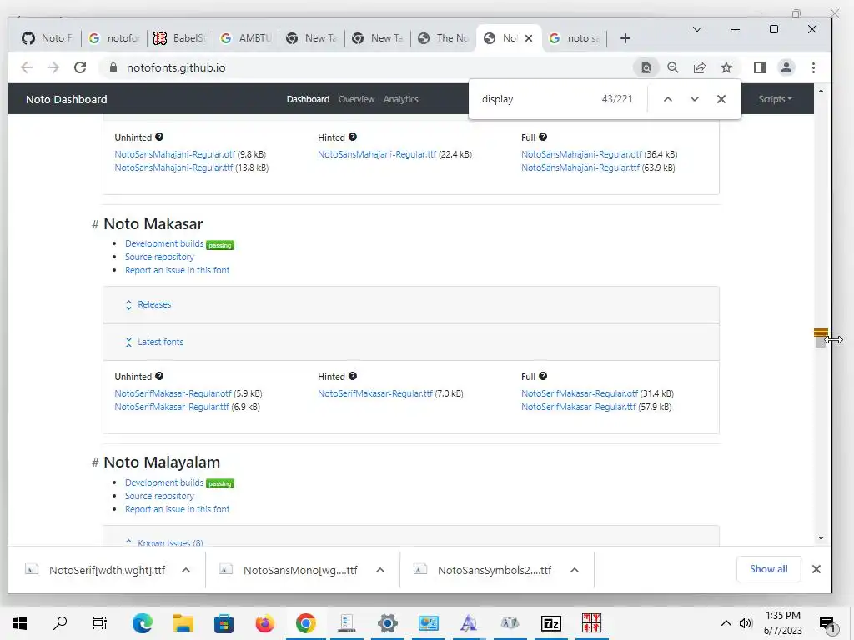Viewport: 854px width, 640px height.
Task: Go back to previous page
Action: pyautogui.click(x=27, y=67)
